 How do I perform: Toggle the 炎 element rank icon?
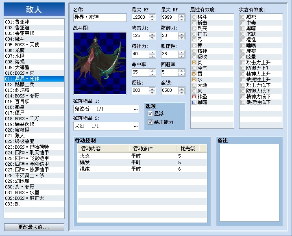[194, 63]
